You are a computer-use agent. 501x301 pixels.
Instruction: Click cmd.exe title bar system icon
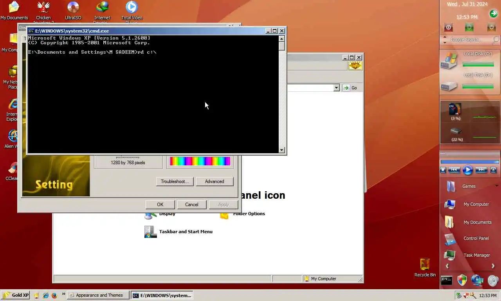point(31,31)
